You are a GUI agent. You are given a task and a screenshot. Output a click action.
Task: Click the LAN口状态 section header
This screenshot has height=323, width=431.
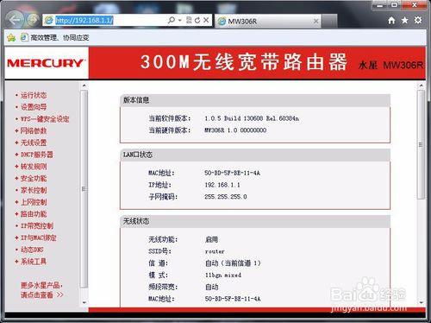pos(255,155)
